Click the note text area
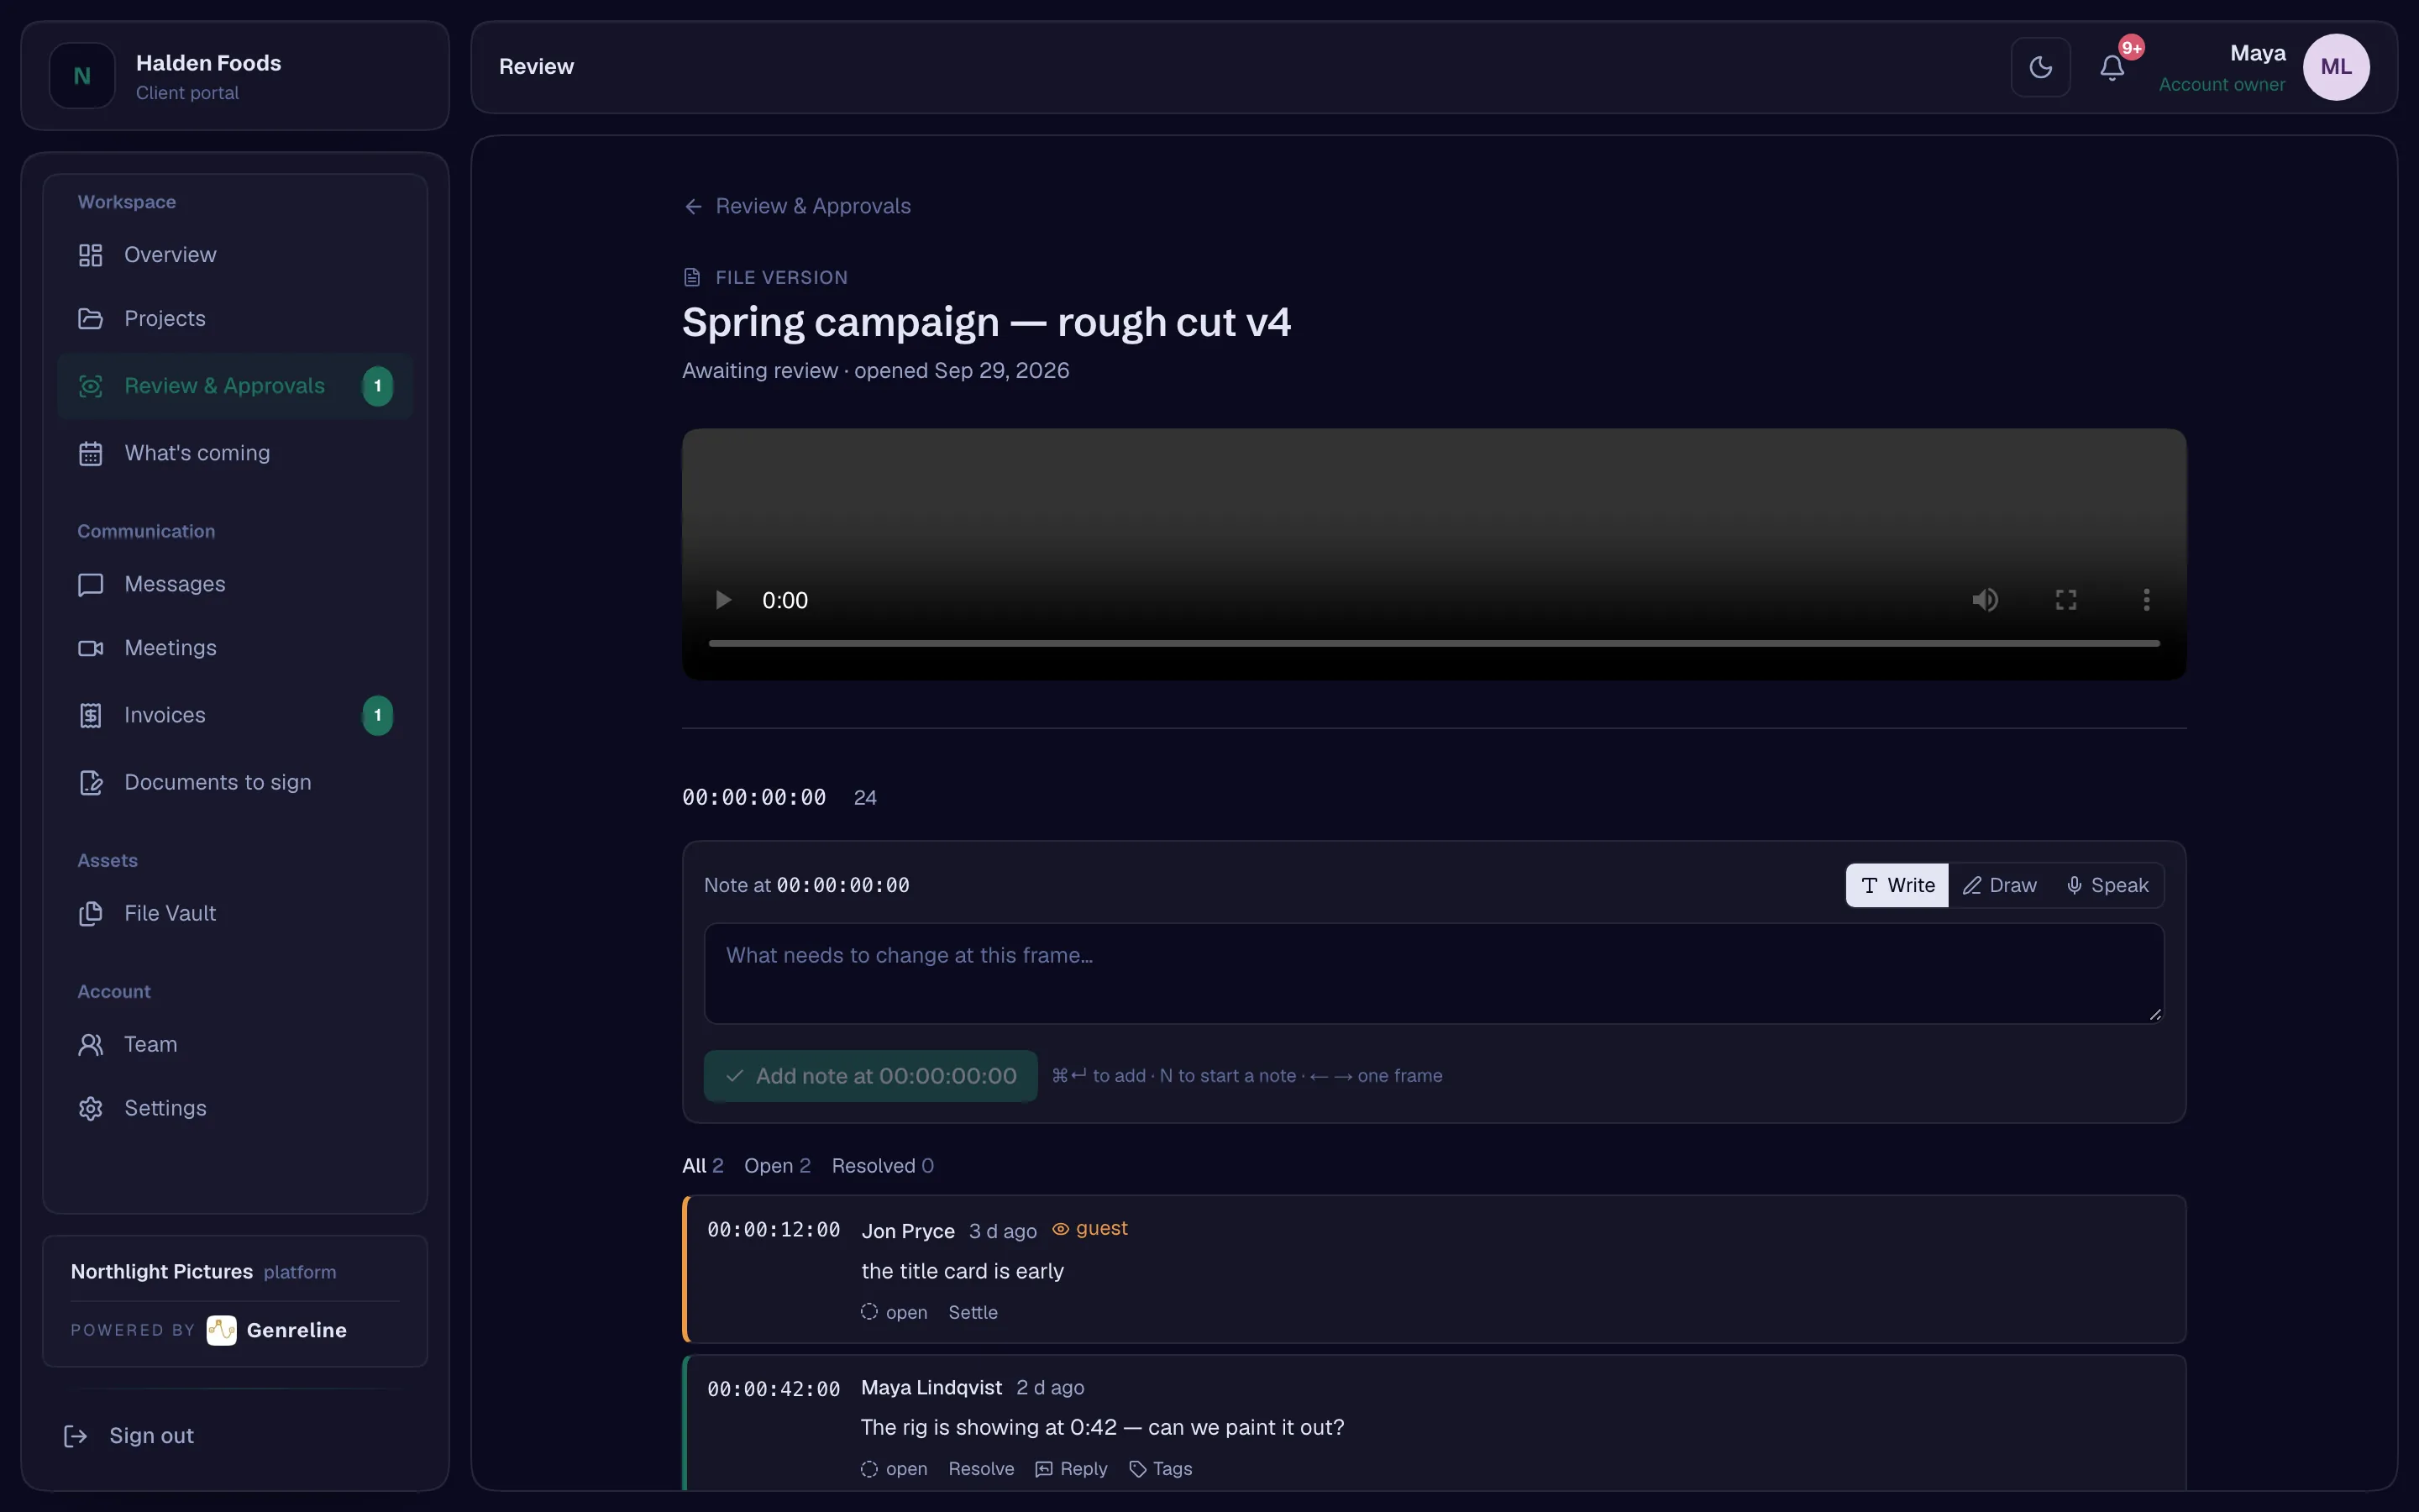 click(x=1434, y=973)
